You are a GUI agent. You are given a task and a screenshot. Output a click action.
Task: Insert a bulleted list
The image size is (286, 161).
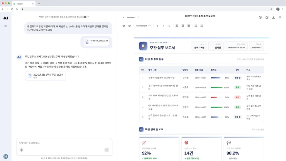tap(196, 26)
